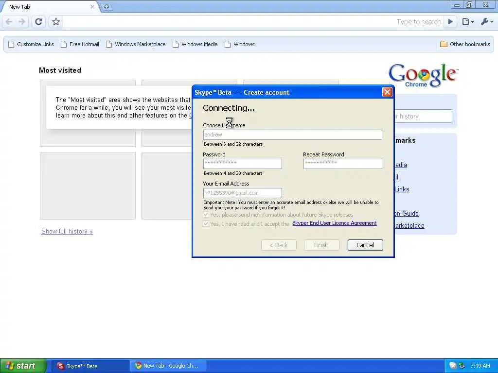
Task: Click the Back button in Skype dialog
Action: 279,245
